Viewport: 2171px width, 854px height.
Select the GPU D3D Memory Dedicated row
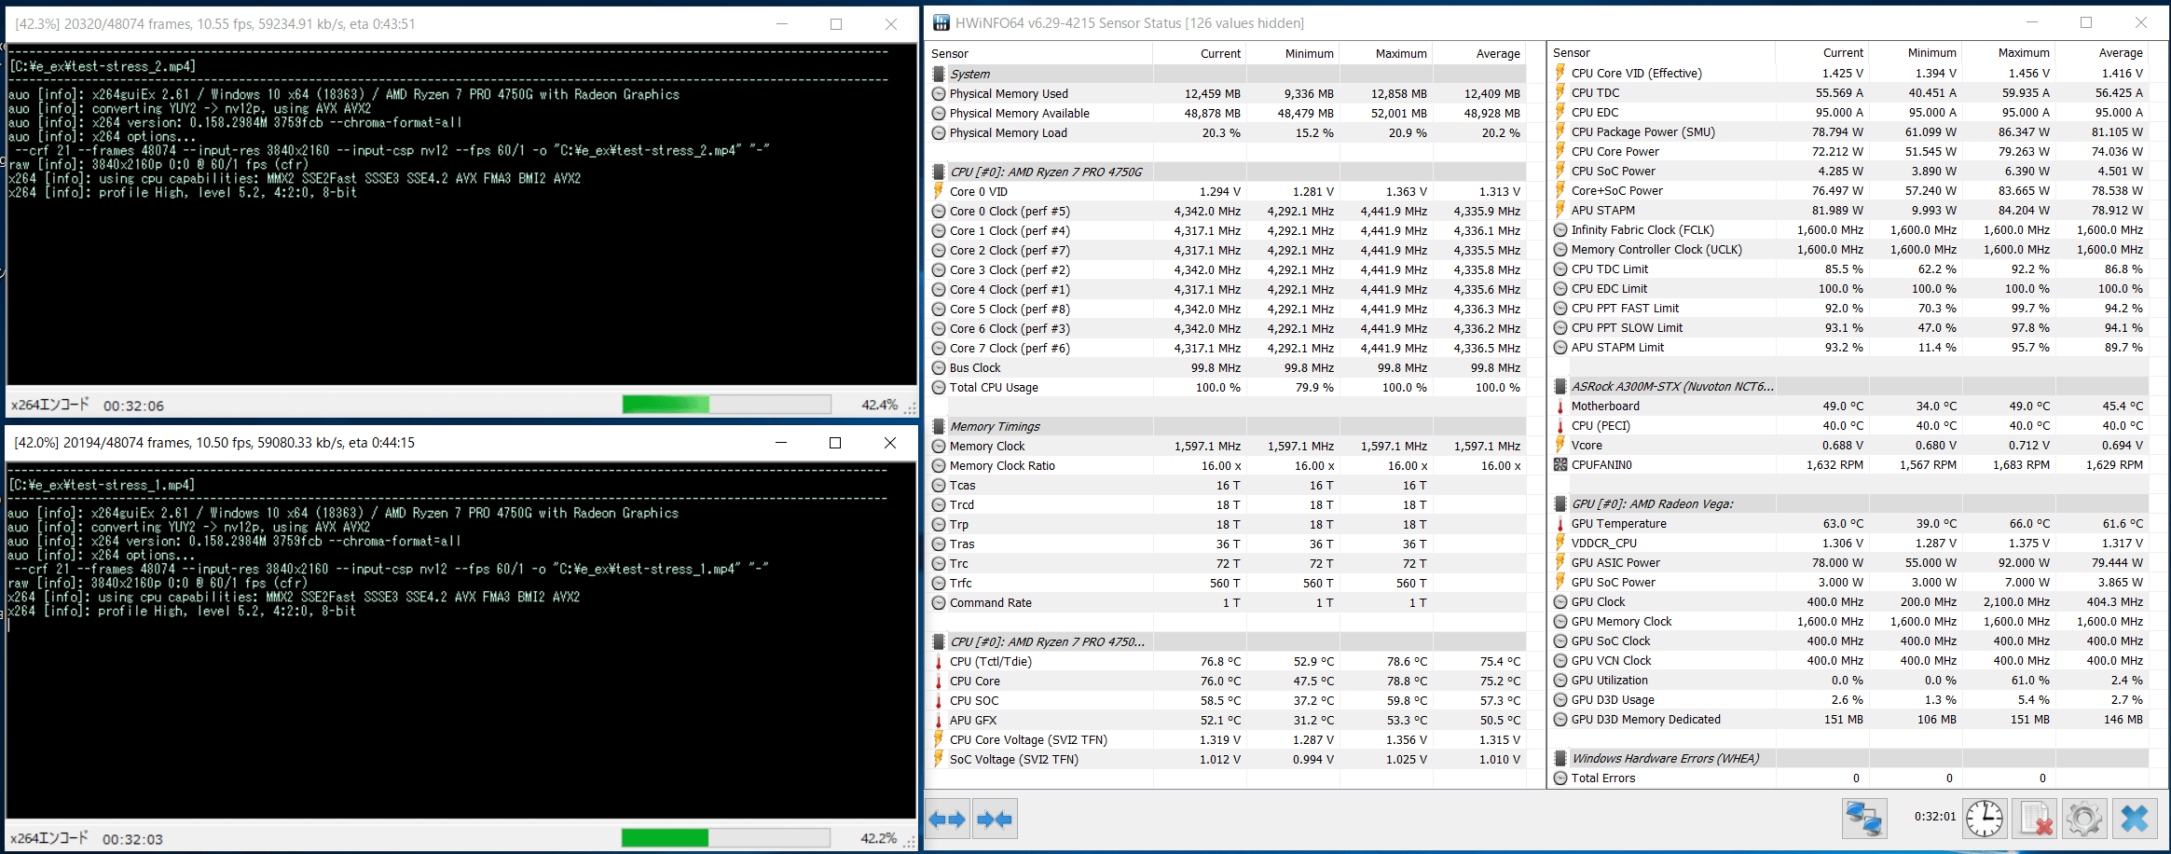(1850, 719)
